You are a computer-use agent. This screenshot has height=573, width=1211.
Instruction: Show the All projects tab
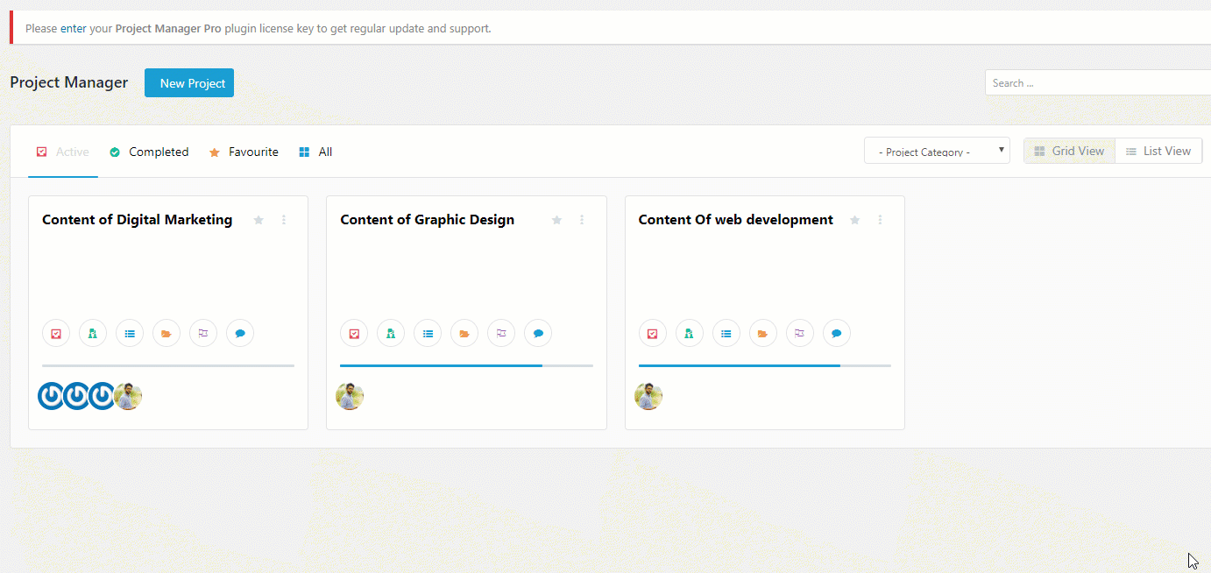click(315, 152)
